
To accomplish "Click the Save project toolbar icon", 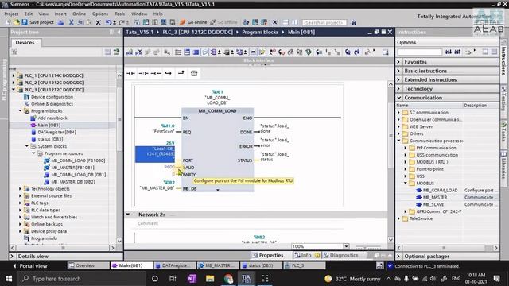I will (25, 22).
